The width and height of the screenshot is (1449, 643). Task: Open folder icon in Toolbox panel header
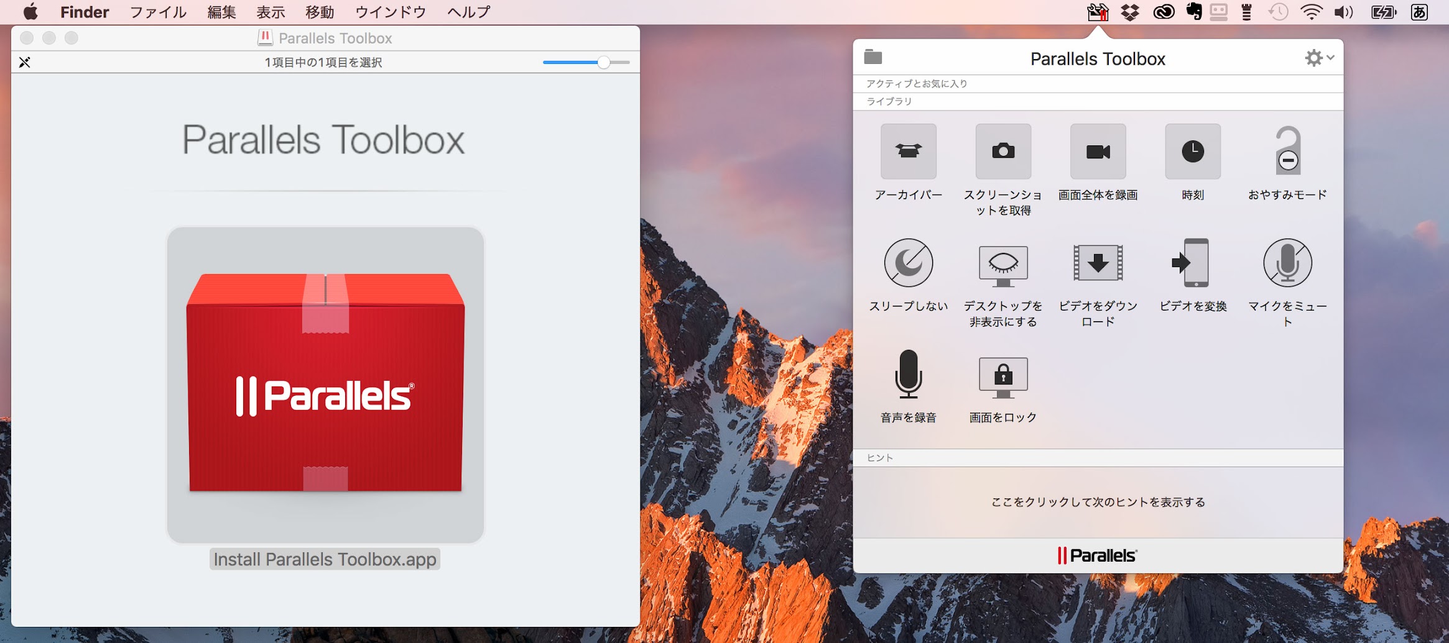pyautogui.click(x=873, y=57)
